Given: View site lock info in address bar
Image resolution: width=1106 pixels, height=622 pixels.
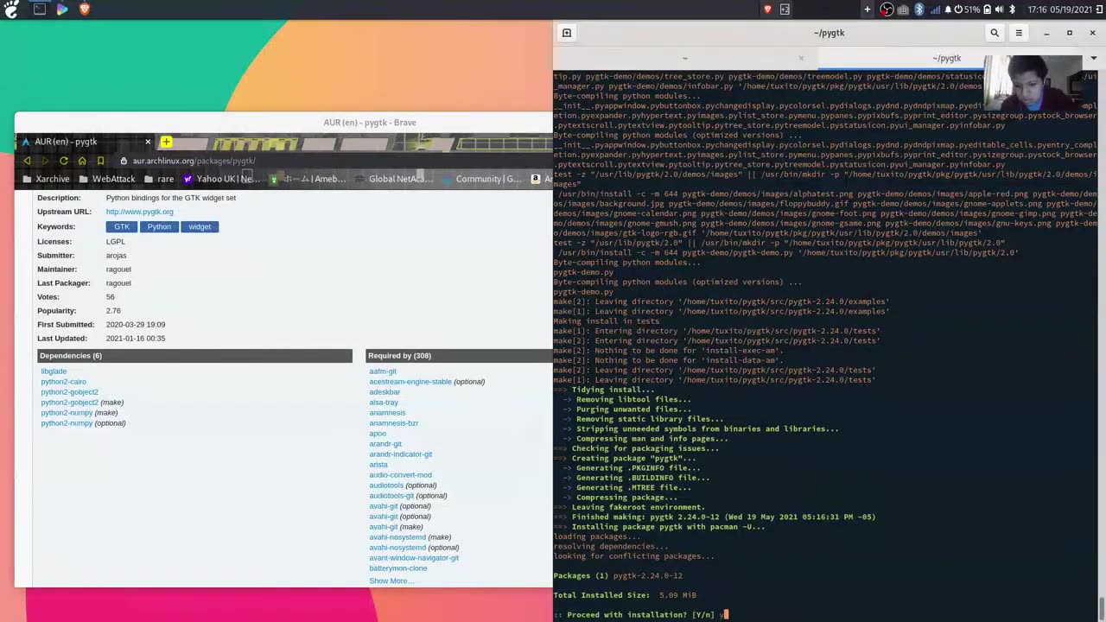Looking at the screenshot, I should (124, 161).
